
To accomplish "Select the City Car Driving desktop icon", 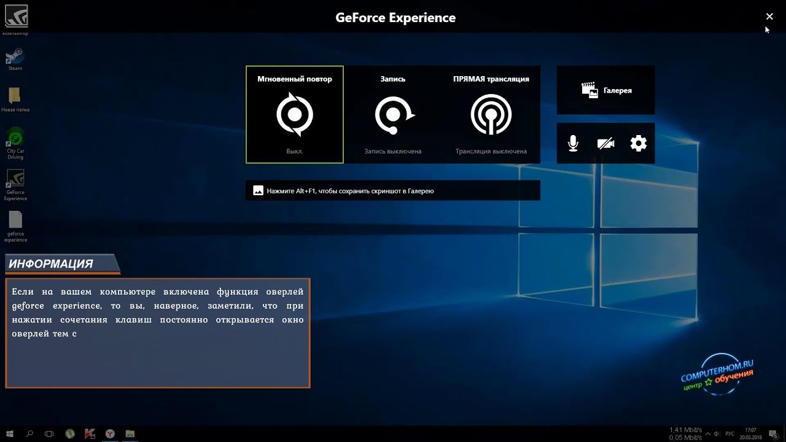I will [15, 143].
